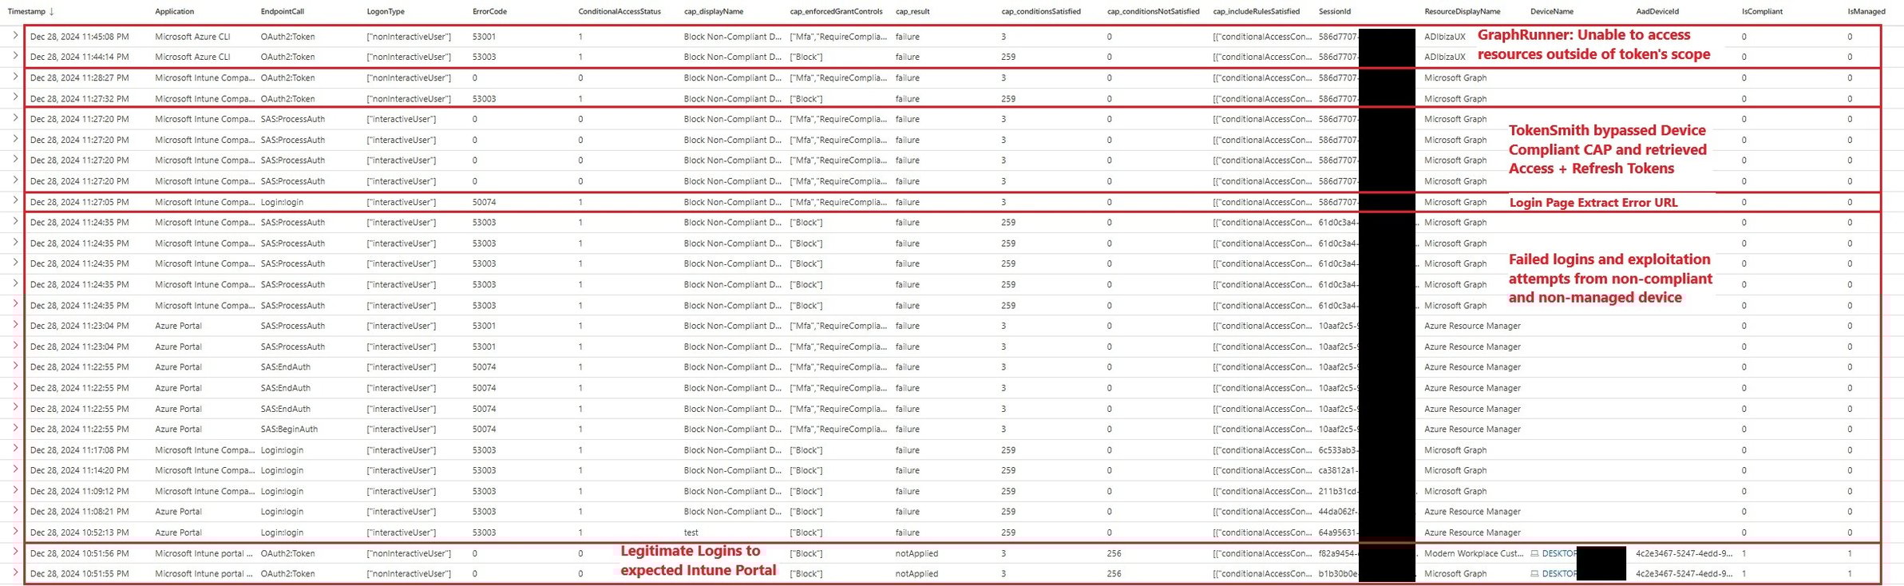Sort by the Application column header
The width and height of the screenshot is (1904, 586).
[x=174, y=12]
